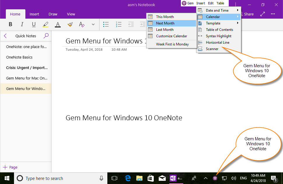Image resolution: width=283 pixels, height=184 pixels.
Task: Enter full screen mode arrow icon
Action: click(263, 14)
